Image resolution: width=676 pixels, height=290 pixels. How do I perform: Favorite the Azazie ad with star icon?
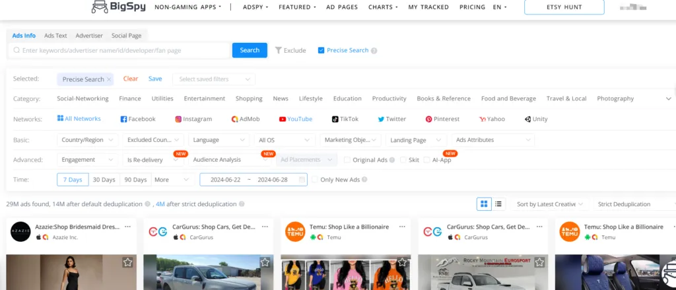pos(127,262)
